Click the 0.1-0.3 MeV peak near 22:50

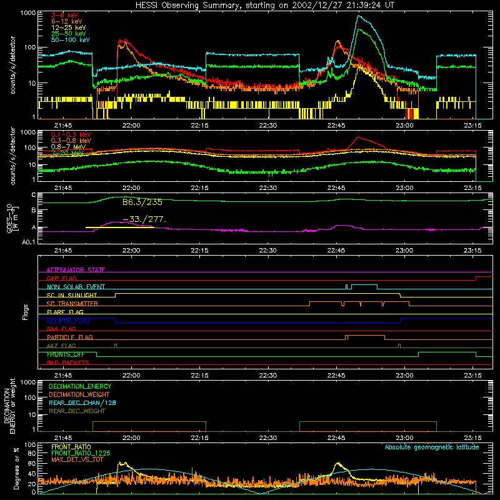pyautogui.click(x=358, y=137)
